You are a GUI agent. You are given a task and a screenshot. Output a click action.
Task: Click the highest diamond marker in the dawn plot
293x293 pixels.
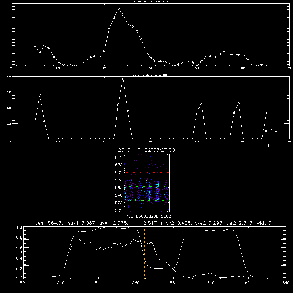click(118, 9)
